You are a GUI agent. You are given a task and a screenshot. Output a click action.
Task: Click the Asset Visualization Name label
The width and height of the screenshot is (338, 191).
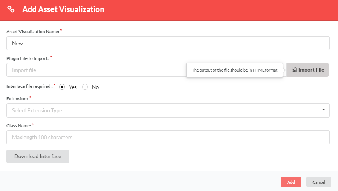pos(33,32)
